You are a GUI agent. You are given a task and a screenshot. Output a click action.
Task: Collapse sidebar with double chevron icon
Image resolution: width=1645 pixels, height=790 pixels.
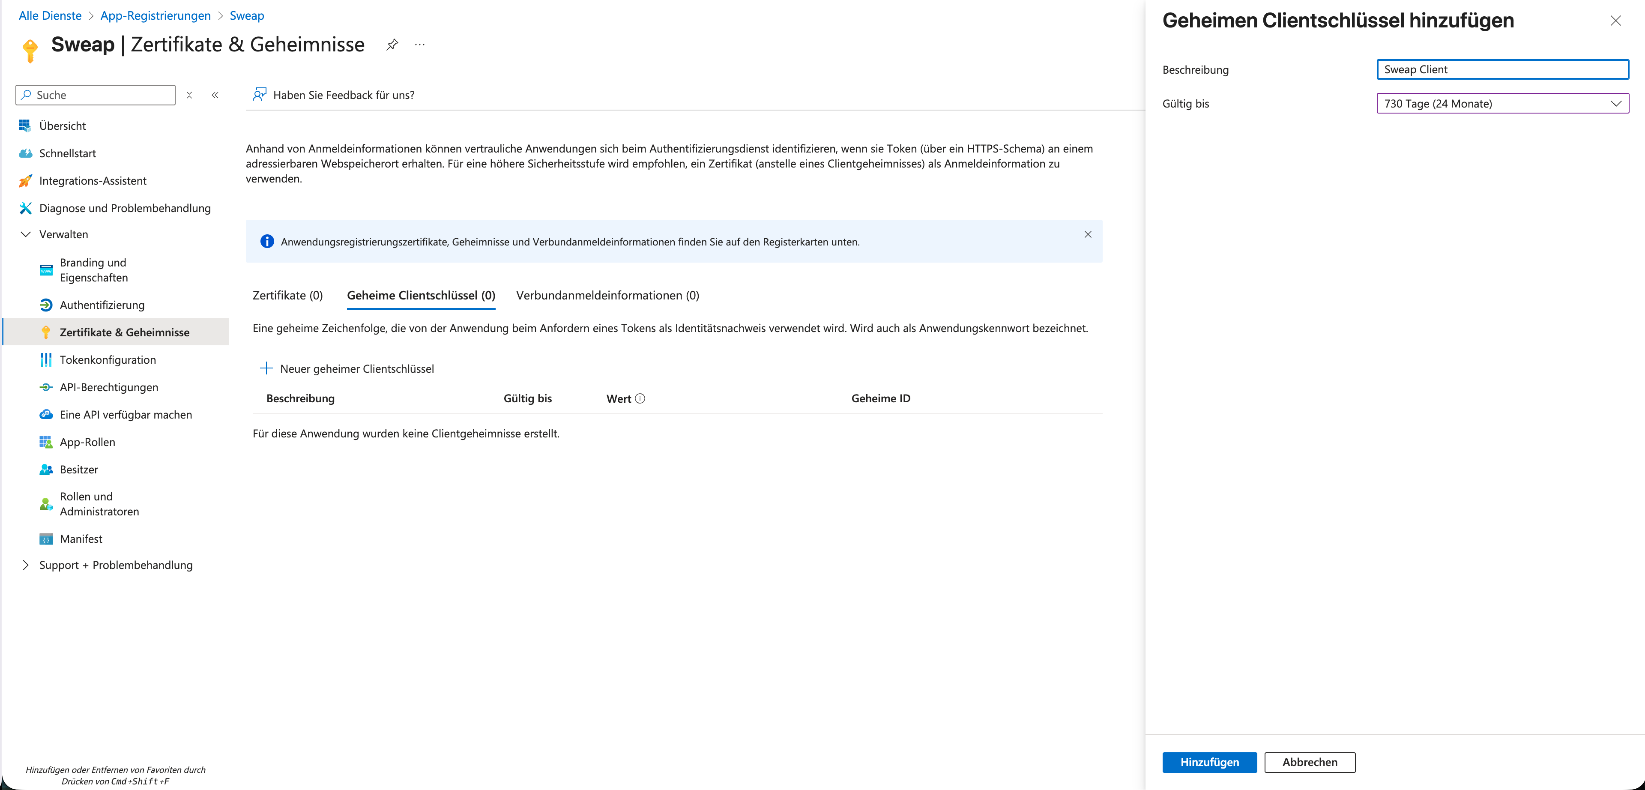coord(215,95)
